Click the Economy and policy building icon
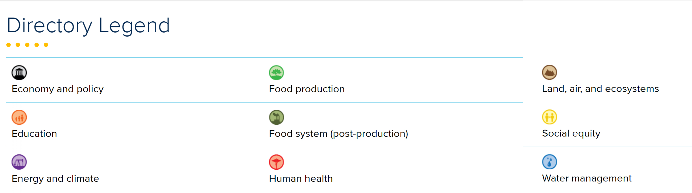The image size is (692, 193). tap(19, 73)
